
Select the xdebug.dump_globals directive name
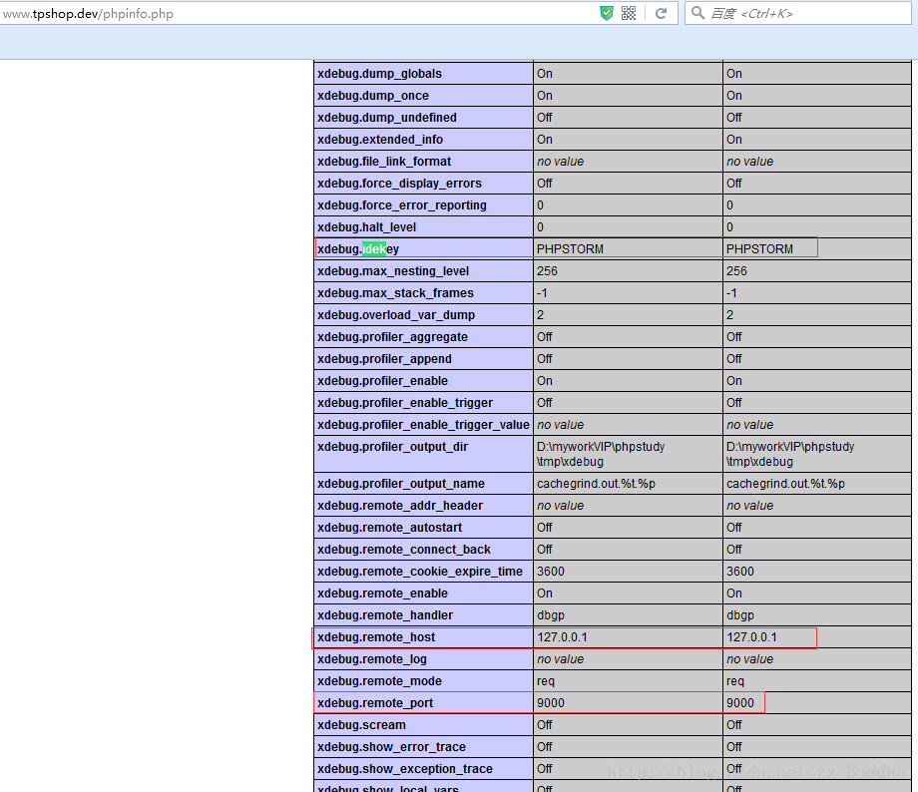coord(379,74)
